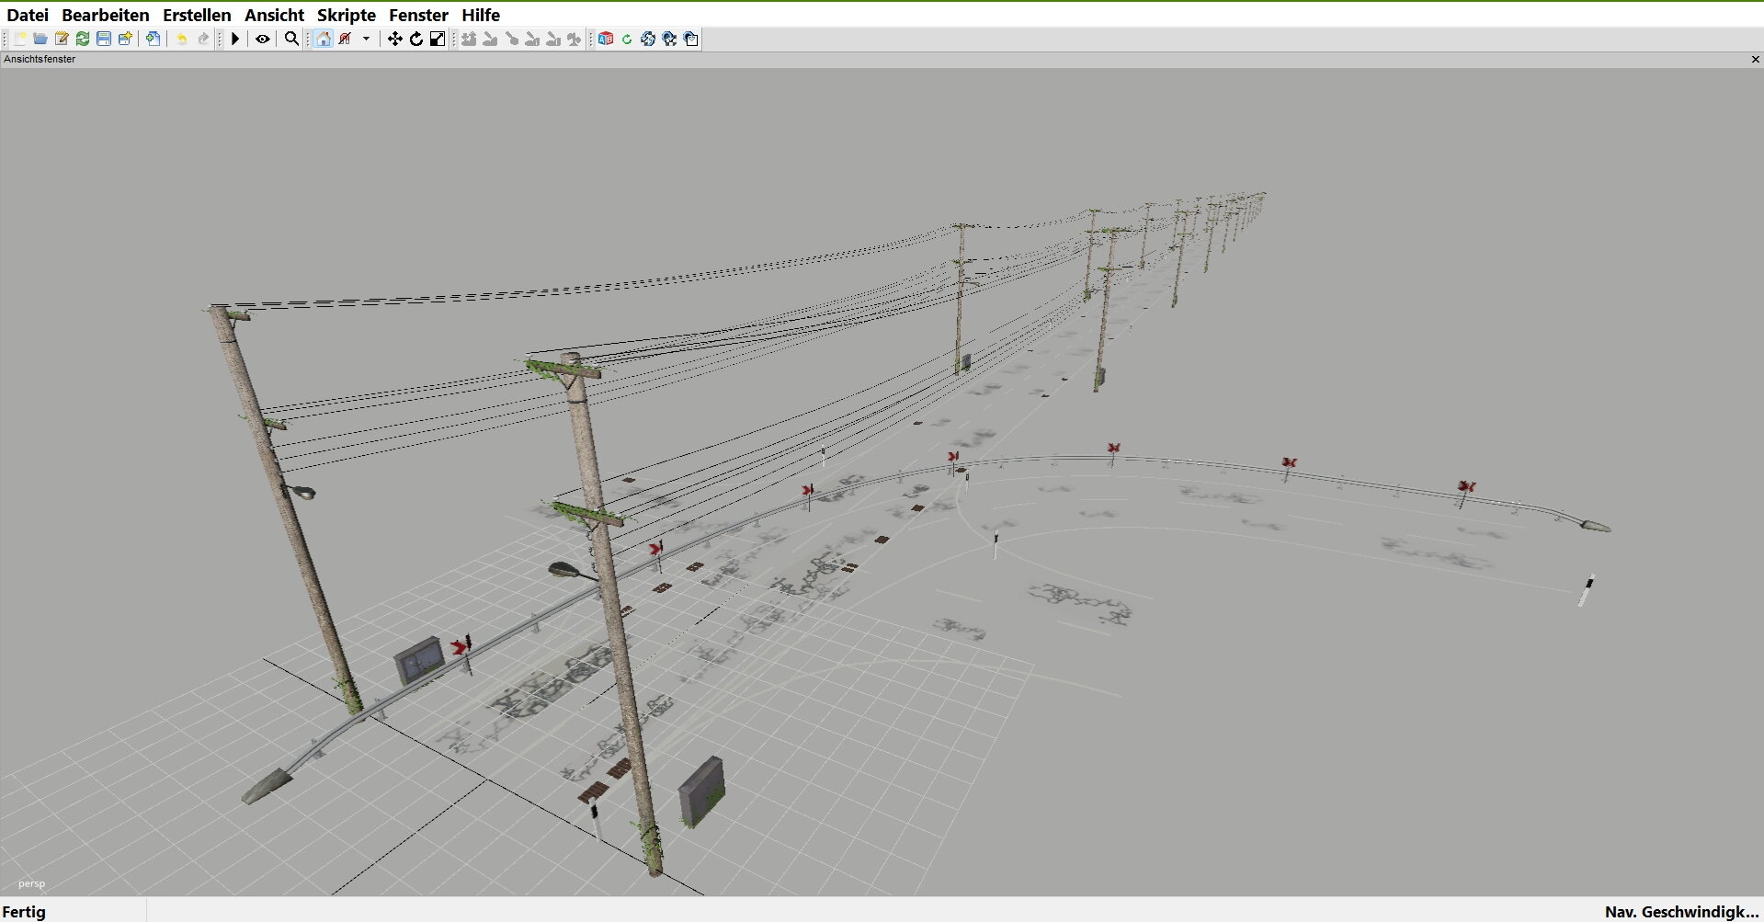Open the Erstellen menu

coord(197,15)
